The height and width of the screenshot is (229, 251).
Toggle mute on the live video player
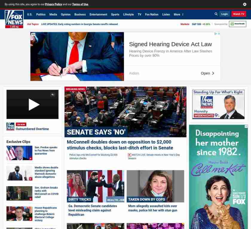[x=53, y=95]
